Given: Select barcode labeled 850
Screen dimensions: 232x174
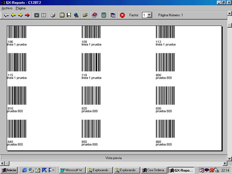Looking at the screenshot, I should 91,129.
